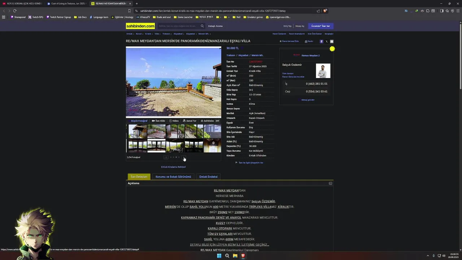The height and width of the screenshot is (260, 462).
Task: Open Brave Leo AI sparkle icon
Action: tap(447, 11)
